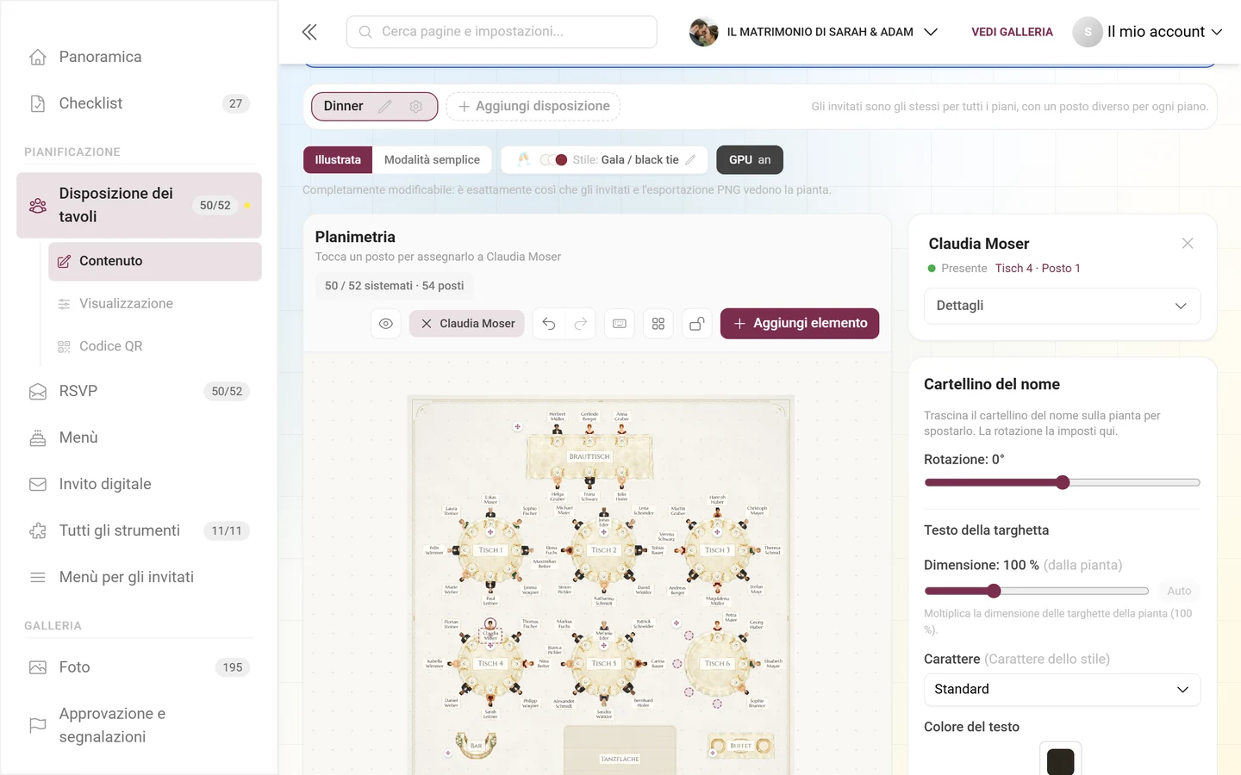Click the Tanzfläche area on the plan
This screenshot has height=775, width=1241.
point(620,750)
